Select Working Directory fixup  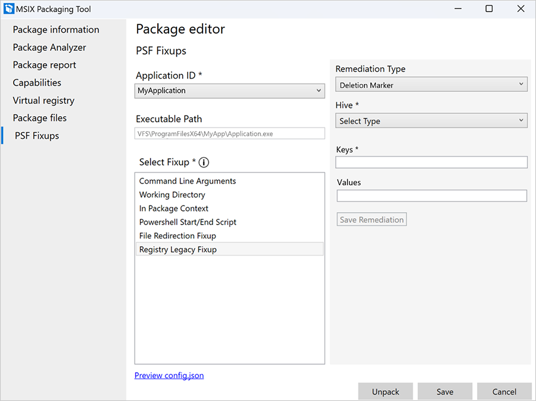pyautogui.click(x=229, y=194)
